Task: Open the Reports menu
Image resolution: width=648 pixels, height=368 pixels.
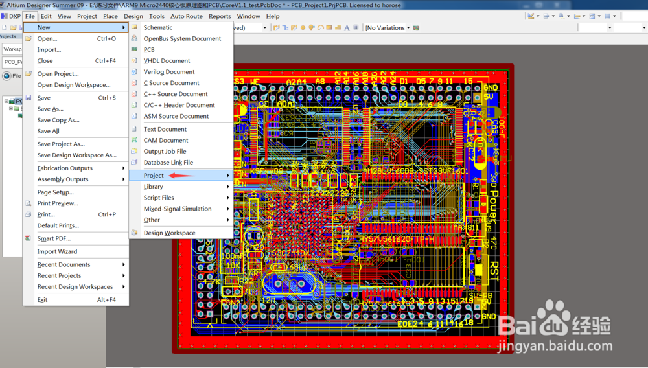Action: pos(220,16)
